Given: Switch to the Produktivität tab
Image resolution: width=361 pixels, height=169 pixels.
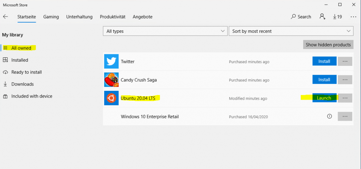Looking at the screenshot, I should click(x=112, y=17).
